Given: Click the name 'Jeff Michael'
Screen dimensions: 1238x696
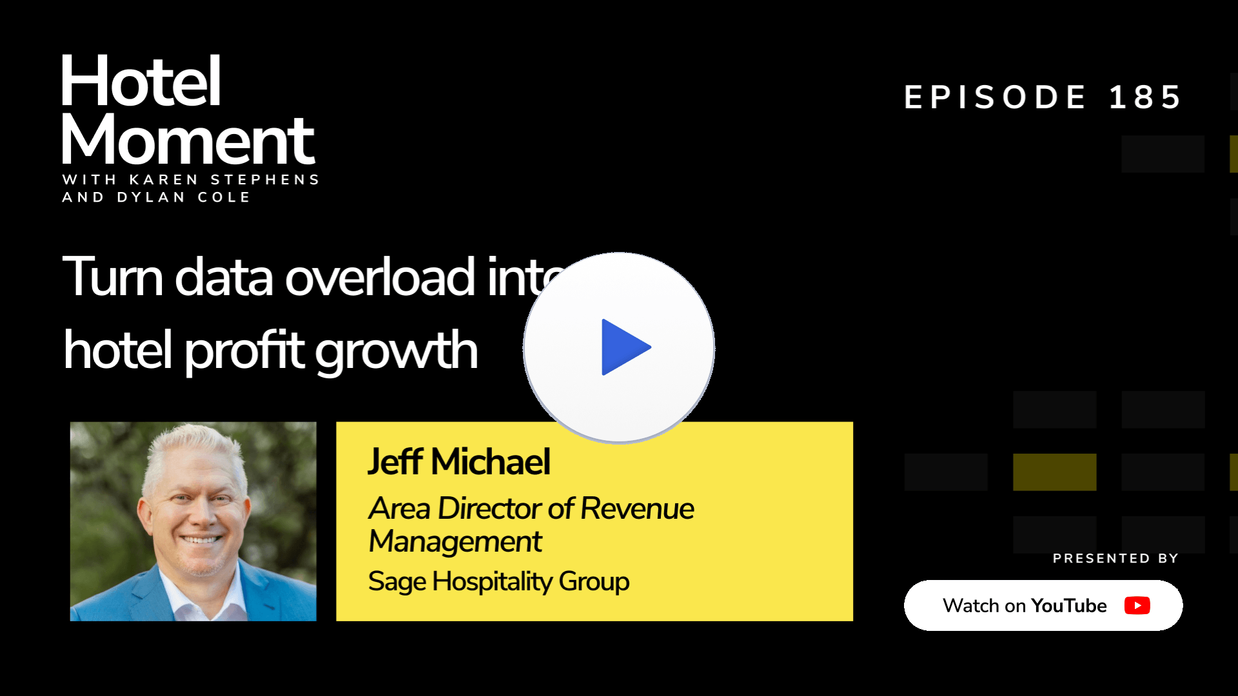Looking at the screenshot, I should point(458,461).
